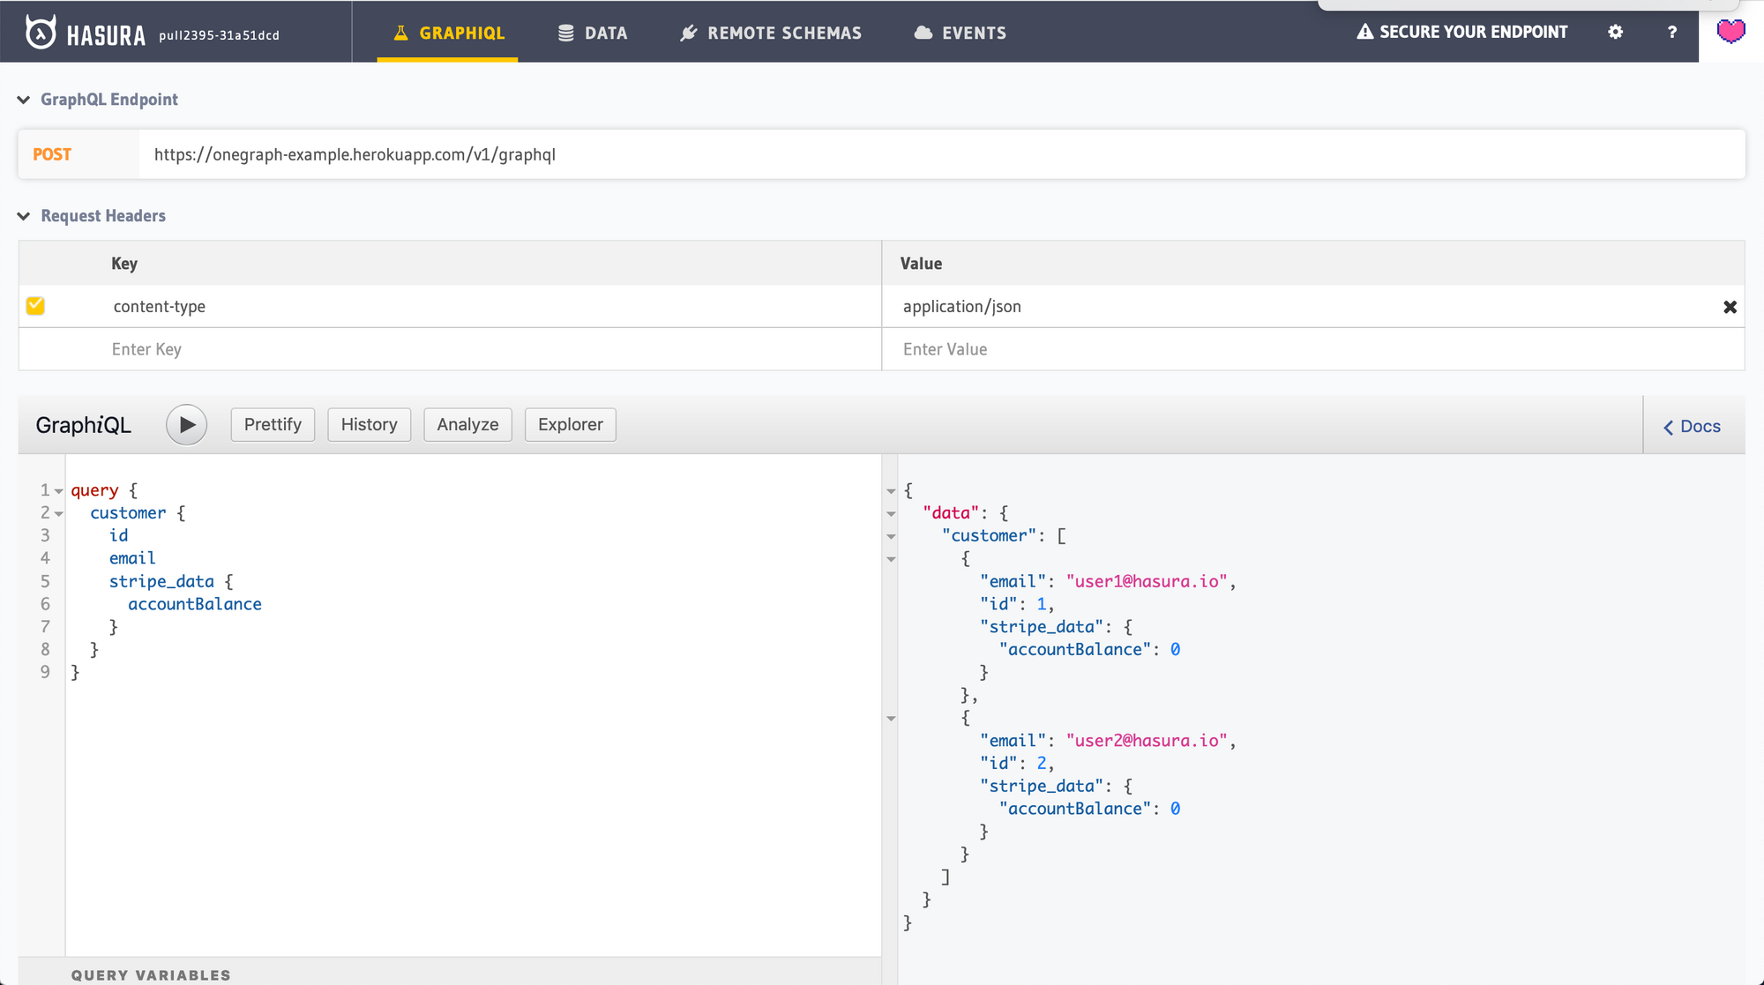Click the Hasura logo icon
Screen dimensions: 1764x985
pos(41,33)
